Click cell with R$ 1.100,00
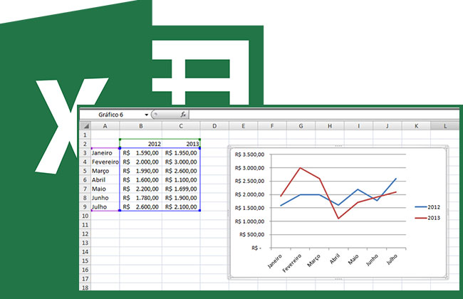 click(x=181, y=179)
